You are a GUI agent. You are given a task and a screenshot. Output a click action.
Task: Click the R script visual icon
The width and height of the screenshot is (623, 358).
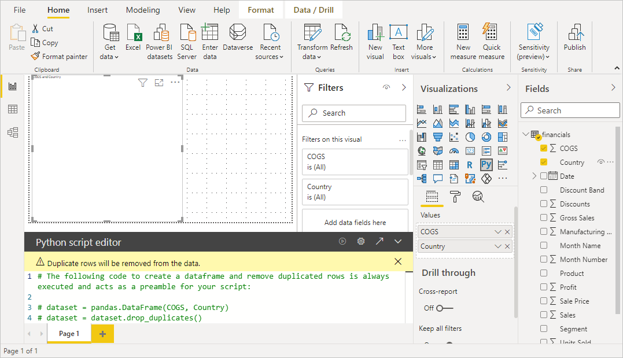pos(470,165)
